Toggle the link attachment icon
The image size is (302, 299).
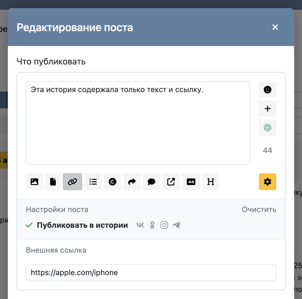tap(73, 182)
